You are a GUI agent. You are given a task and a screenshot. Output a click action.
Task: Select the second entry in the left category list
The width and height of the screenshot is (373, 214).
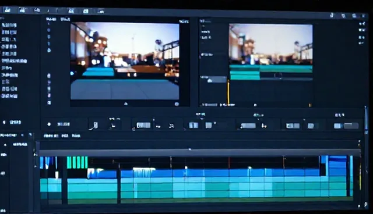9,32
